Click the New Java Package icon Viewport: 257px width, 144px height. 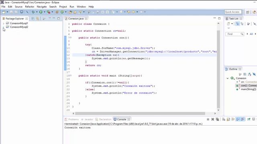pos(57,12)
